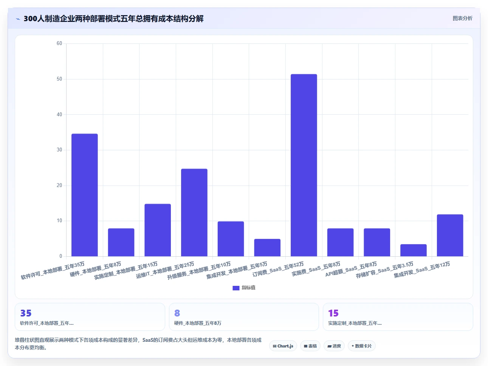This screenshot has height=366, width=488.
Task: Click the y-axis value 60
Action: click(x=59, y=43)
